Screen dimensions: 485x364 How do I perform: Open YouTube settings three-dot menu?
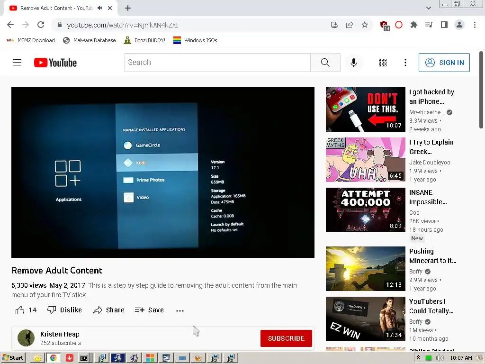[x=405, y=63]
